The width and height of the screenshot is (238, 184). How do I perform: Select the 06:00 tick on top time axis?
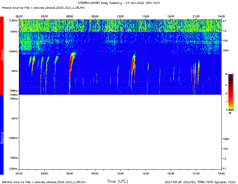pyautogui.click(x=69, y=16)
